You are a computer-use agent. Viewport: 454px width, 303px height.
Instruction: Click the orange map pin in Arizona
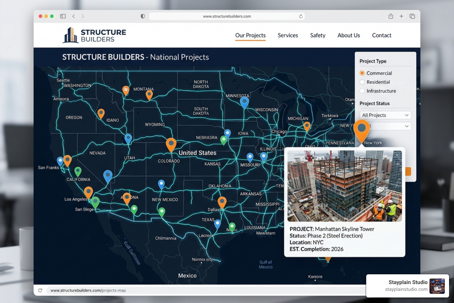tap(127, 199)
